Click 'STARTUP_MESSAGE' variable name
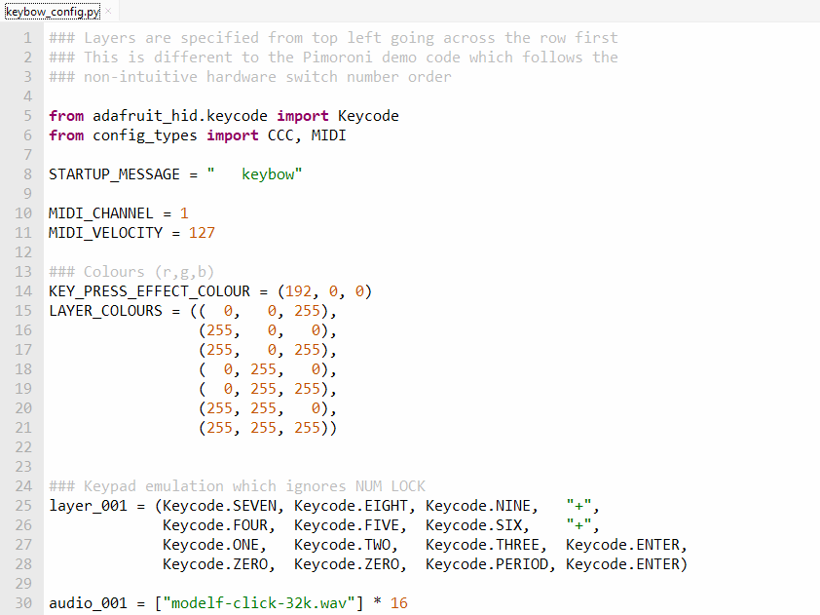 114,174
